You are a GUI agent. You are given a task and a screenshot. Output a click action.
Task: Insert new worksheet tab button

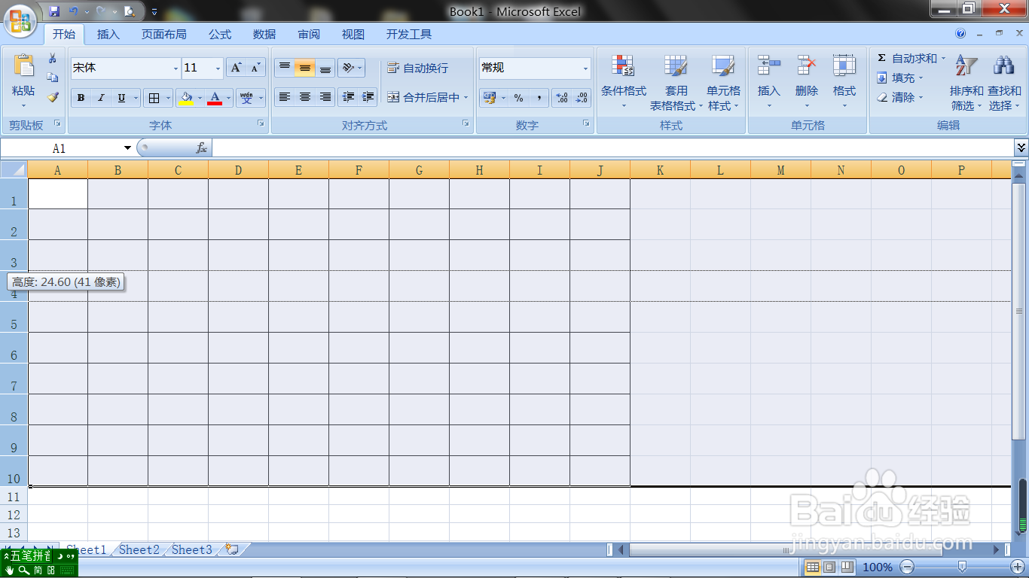point(231,549)
